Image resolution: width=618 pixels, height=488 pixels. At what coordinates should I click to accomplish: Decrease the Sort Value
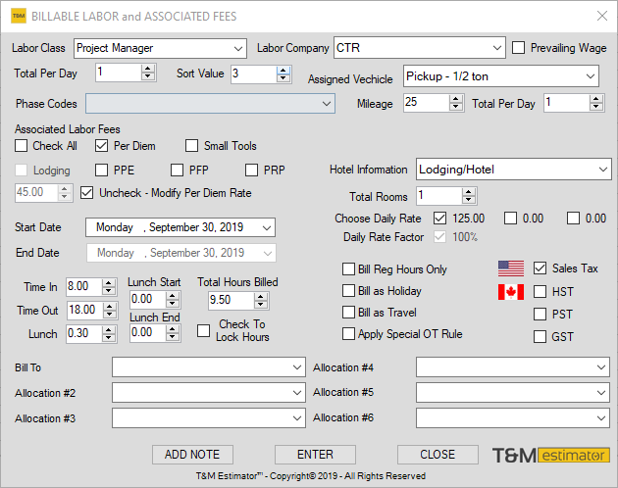[x=283, y=77]
